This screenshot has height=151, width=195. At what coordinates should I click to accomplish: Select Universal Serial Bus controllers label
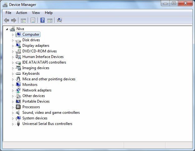coord(47,124)
